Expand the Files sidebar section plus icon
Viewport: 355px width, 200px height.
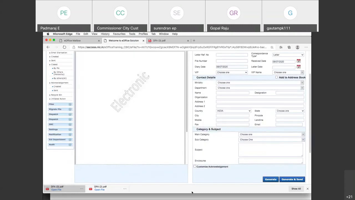coord(70,104)
